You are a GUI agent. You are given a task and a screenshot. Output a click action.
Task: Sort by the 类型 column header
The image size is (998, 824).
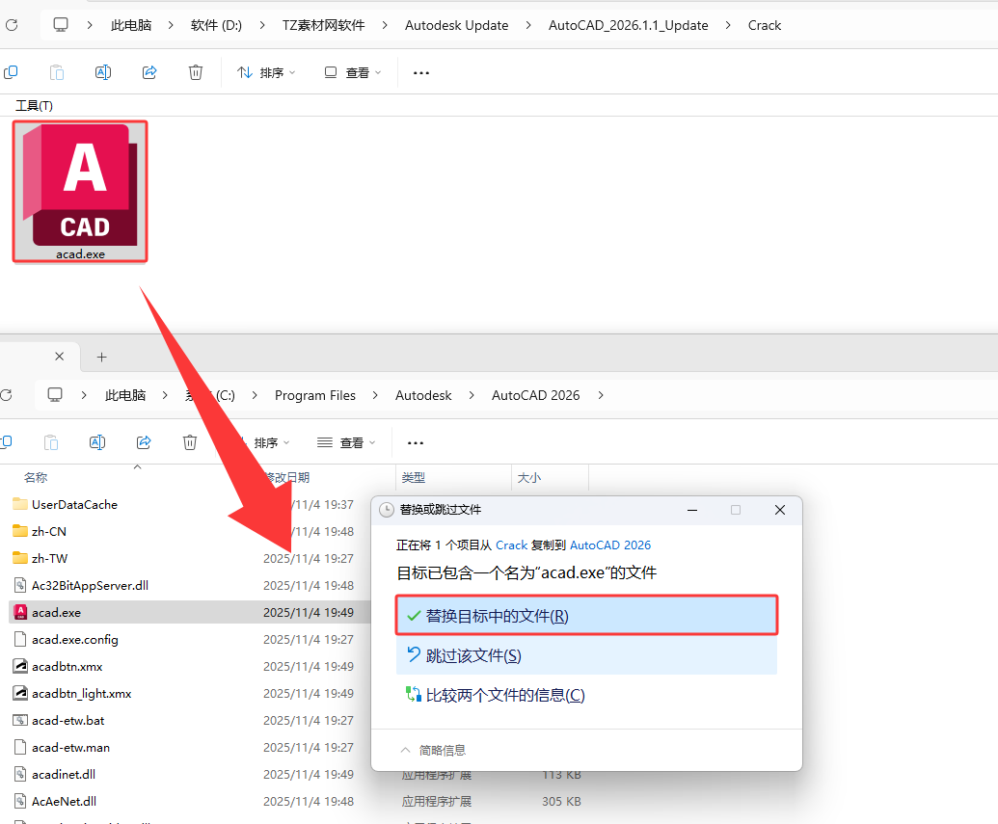click(x=413, y=477)
